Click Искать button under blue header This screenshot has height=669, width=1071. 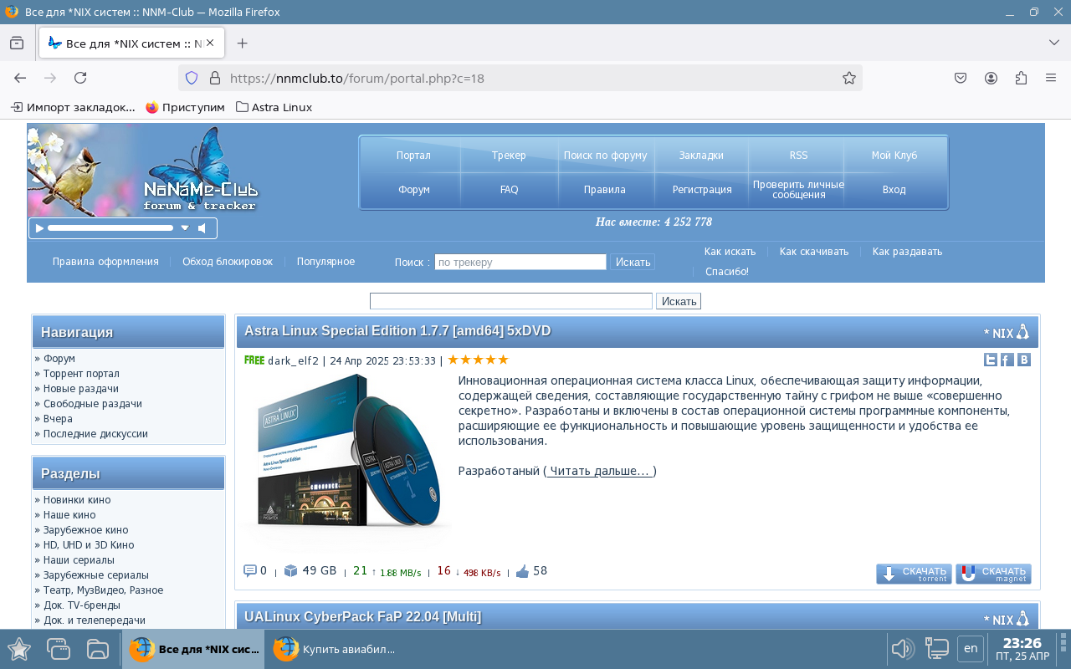pos(679,301)
